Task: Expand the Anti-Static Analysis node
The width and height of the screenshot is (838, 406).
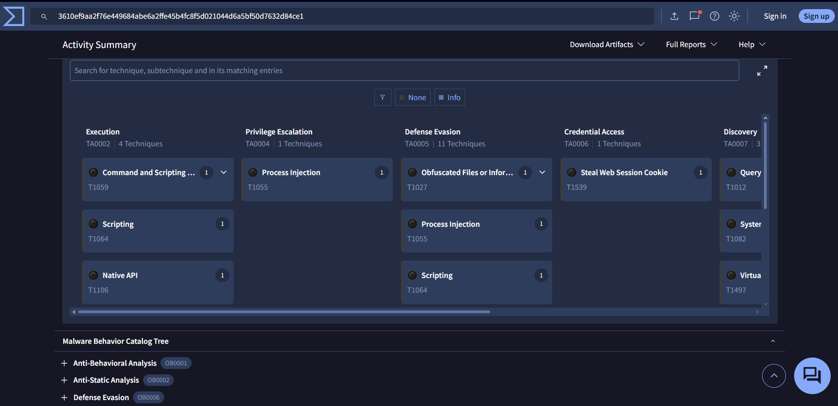Action: [x=64, y=380]
